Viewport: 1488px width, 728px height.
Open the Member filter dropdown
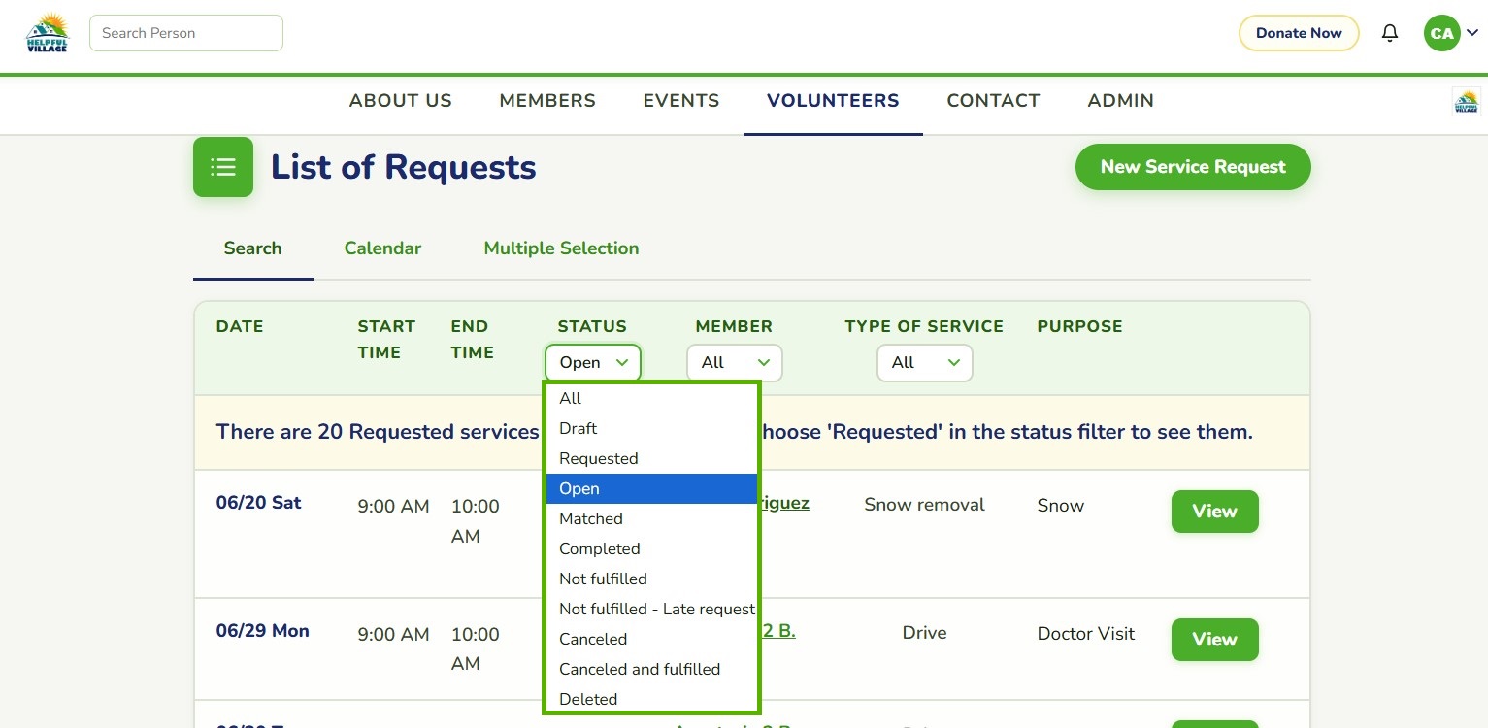click(x=734, y=363)
